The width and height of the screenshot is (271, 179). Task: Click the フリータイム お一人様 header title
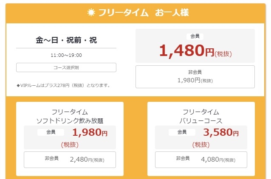point(143,12)
